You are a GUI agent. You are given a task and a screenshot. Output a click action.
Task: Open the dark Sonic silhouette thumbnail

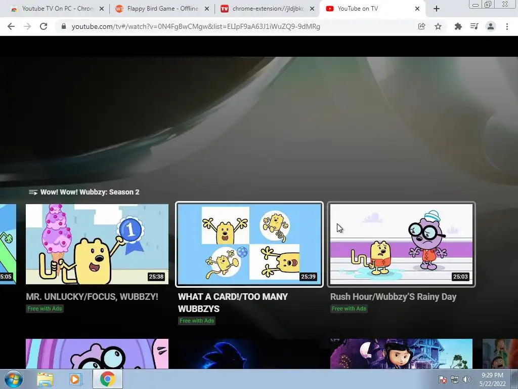coord(249,354)
